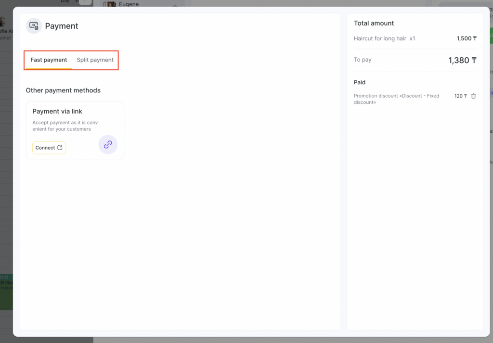Image resolution: width=493 pixels, height=343 pixels.
Task: Click the staff avatar at left edge
Action: (2, 22)
